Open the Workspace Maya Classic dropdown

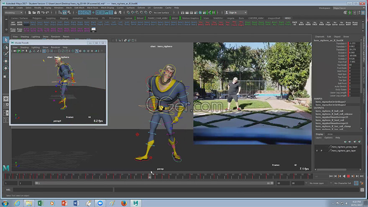point(349,8)
